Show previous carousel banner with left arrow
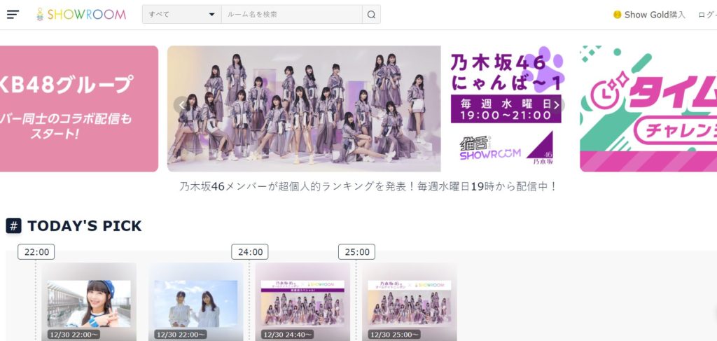This screenshot has width=717, height=341. click(x=181, y=105)
